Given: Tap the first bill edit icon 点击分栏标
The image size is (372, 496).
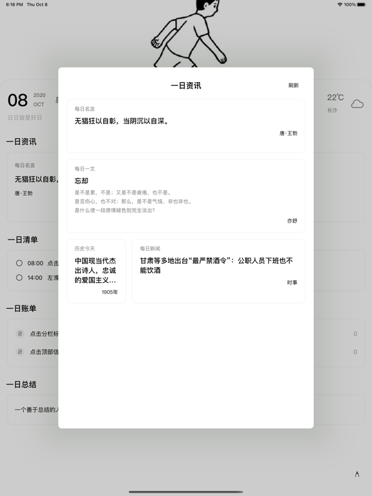Looking at the screenshot, I should [x=20, y=333].
